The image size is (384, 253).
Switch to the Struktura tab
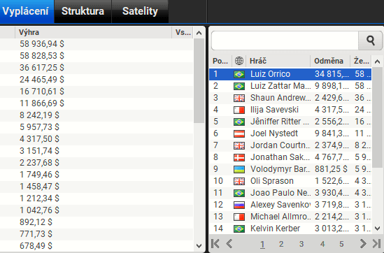(x=83, y=11)
